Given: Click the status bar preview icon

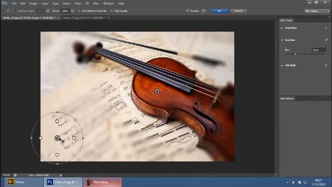Looking at the screenshot, I should [x=15, y=175].
